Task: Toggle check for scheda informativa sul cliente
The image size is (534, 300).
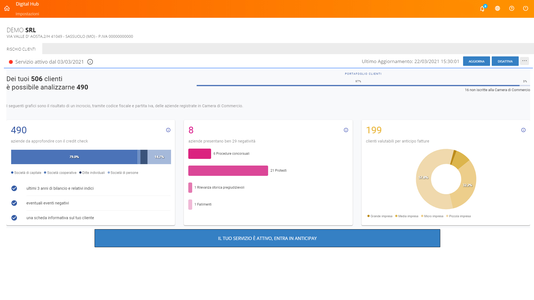Action: tap(14, 218)
